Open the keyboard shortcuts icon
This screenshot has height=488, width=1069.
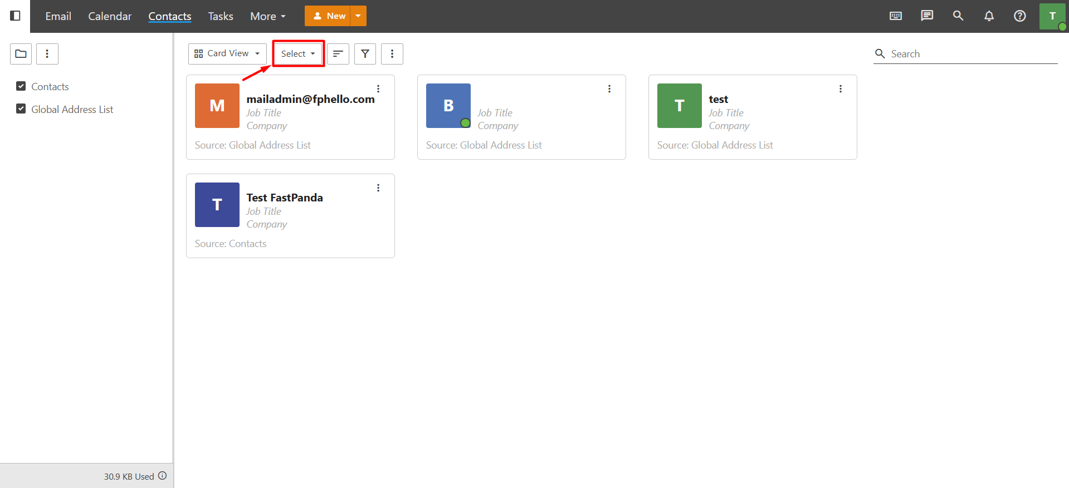click(x=896, y=16)
